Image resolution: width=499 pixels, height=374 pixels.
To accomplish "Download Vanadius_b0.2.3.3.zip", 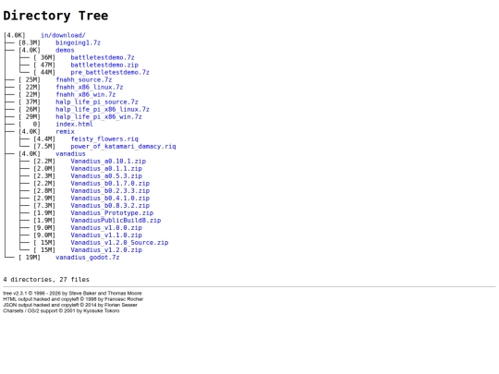I will click(110, 191).
